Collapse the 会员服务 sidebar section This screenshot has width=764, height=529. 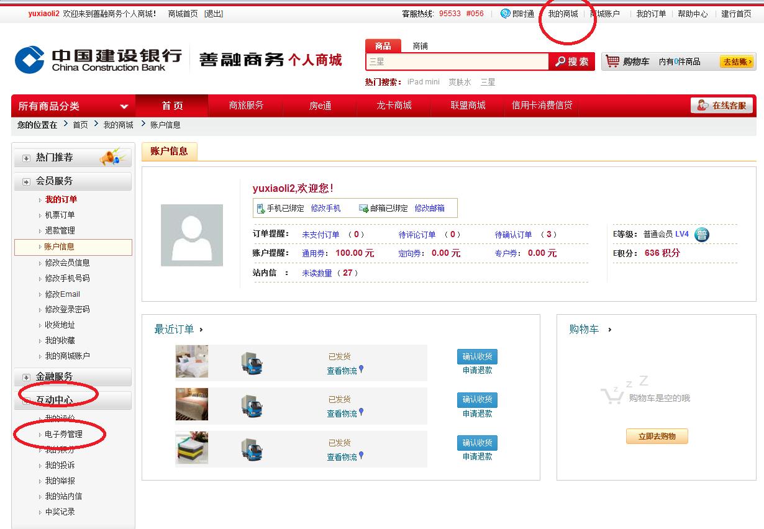coord(26,182)
